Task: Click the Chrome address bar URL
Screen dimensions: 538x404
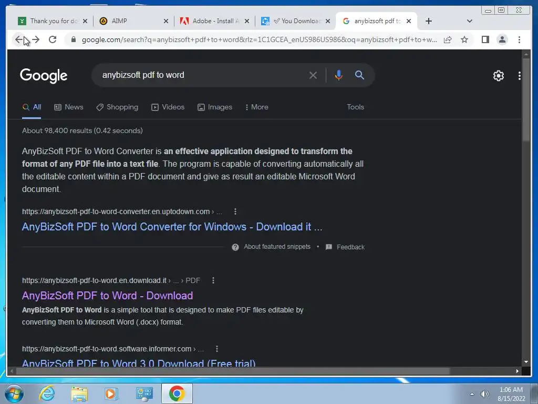Action: click(x=259, y=39)
